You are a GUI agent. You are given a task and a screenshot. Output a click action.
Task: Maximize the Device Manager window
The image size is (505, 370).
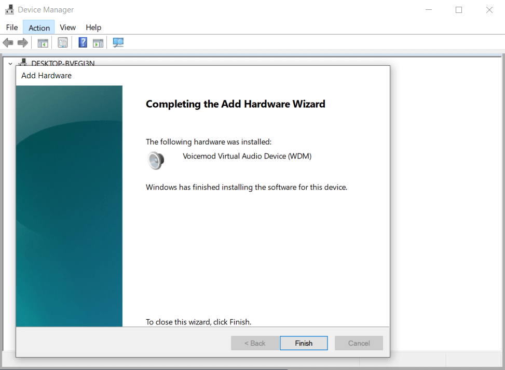pyautogui.click(x=459, y=10)
